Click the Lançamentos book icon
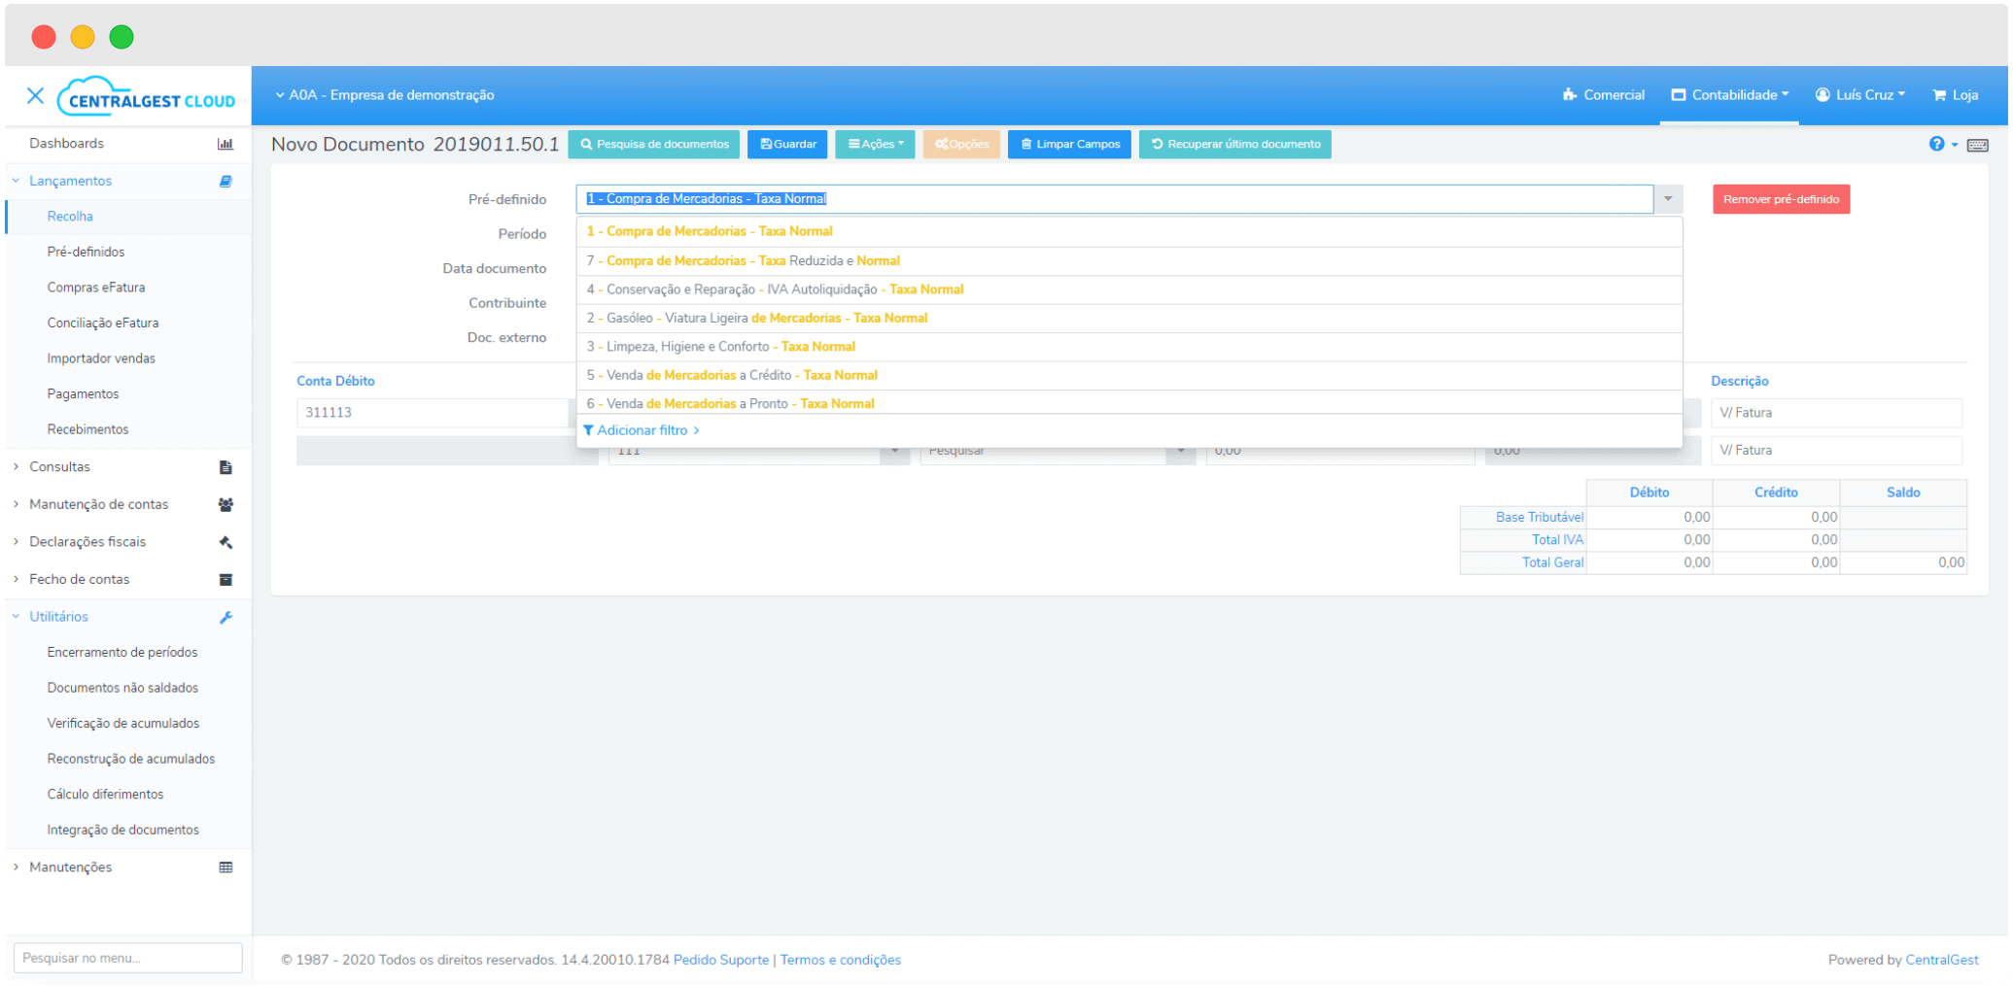 point(226,182)
